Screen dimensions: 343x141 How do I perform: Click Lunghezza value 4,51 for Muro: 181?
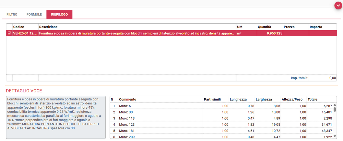[241, 131]
